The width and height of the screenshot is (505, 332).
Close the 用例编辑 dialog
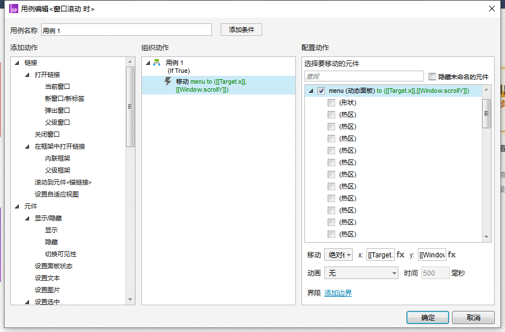[492, 9]
